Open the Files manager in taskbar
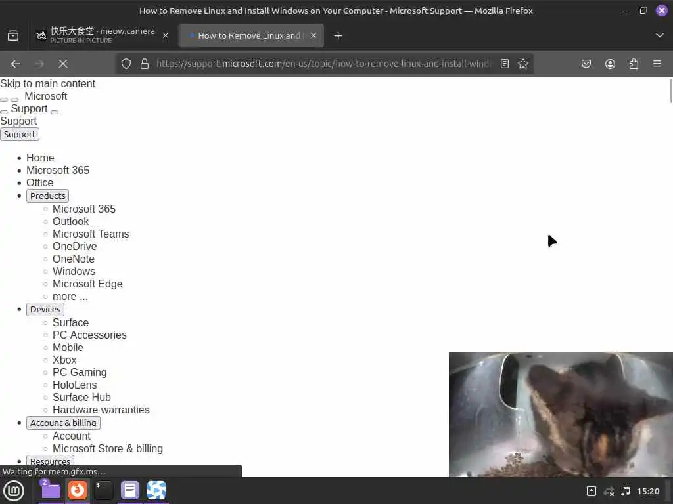The width and height of the screenshot is (673, 504). click(51, 490)
